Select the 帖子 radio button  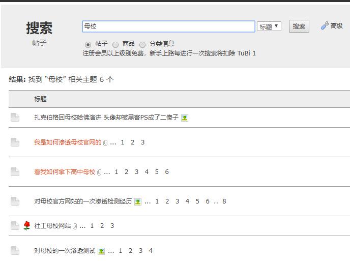click(x=88, y=45)
